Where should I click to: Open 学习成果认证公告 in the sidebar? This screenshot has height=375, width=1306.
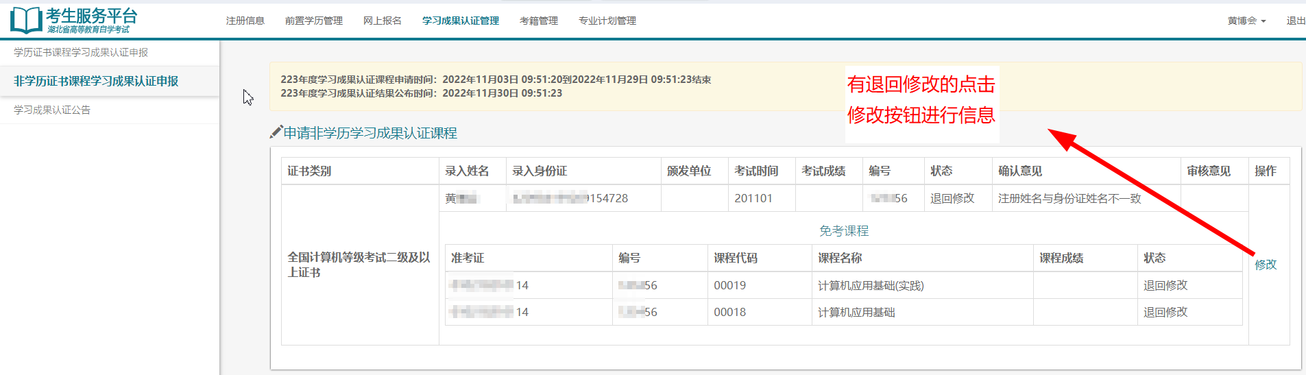[x=52, y=110]
